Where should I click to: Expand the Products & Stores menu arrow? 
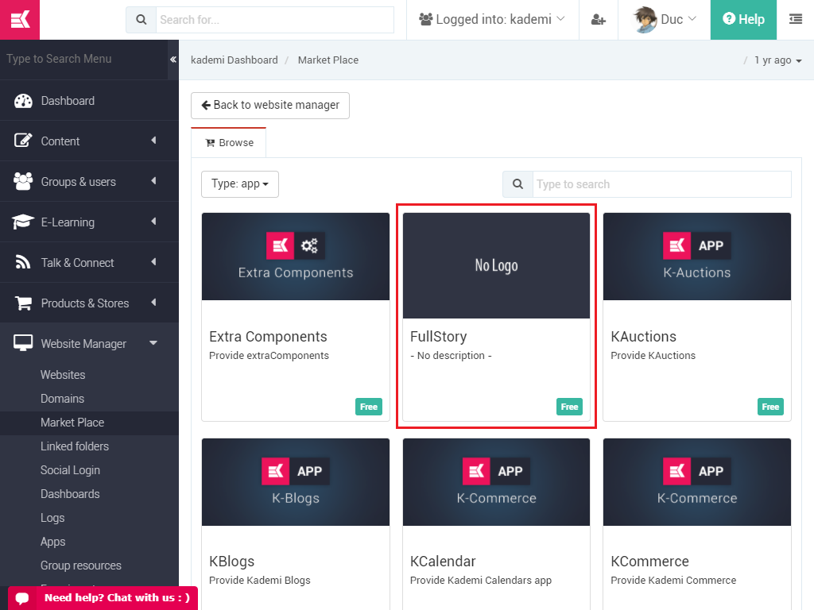click(x=153, y=303)
